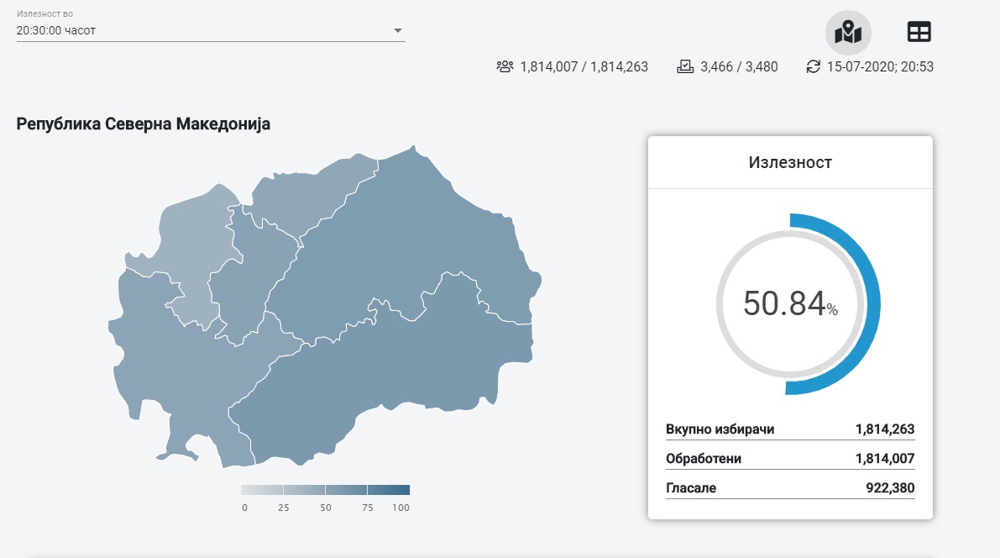
Task: Click the 75–100 darkest legend segment
Action: click(x=388, y=490)
